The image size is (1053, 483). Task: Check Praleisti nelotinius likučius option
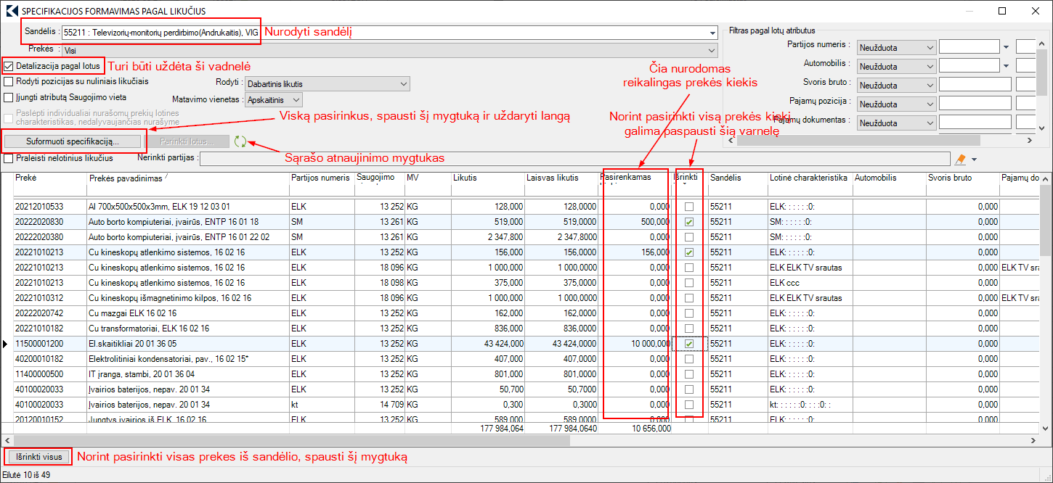point(9,158)
